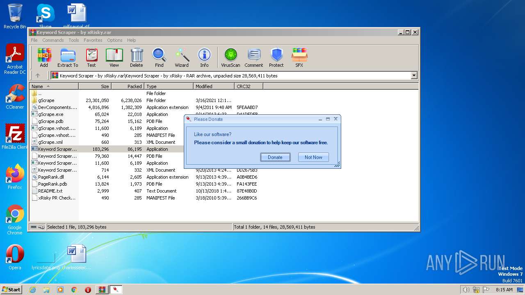Click the Protect toolbar icon
This screenshot has width=525, height=295.
(276, 57)
